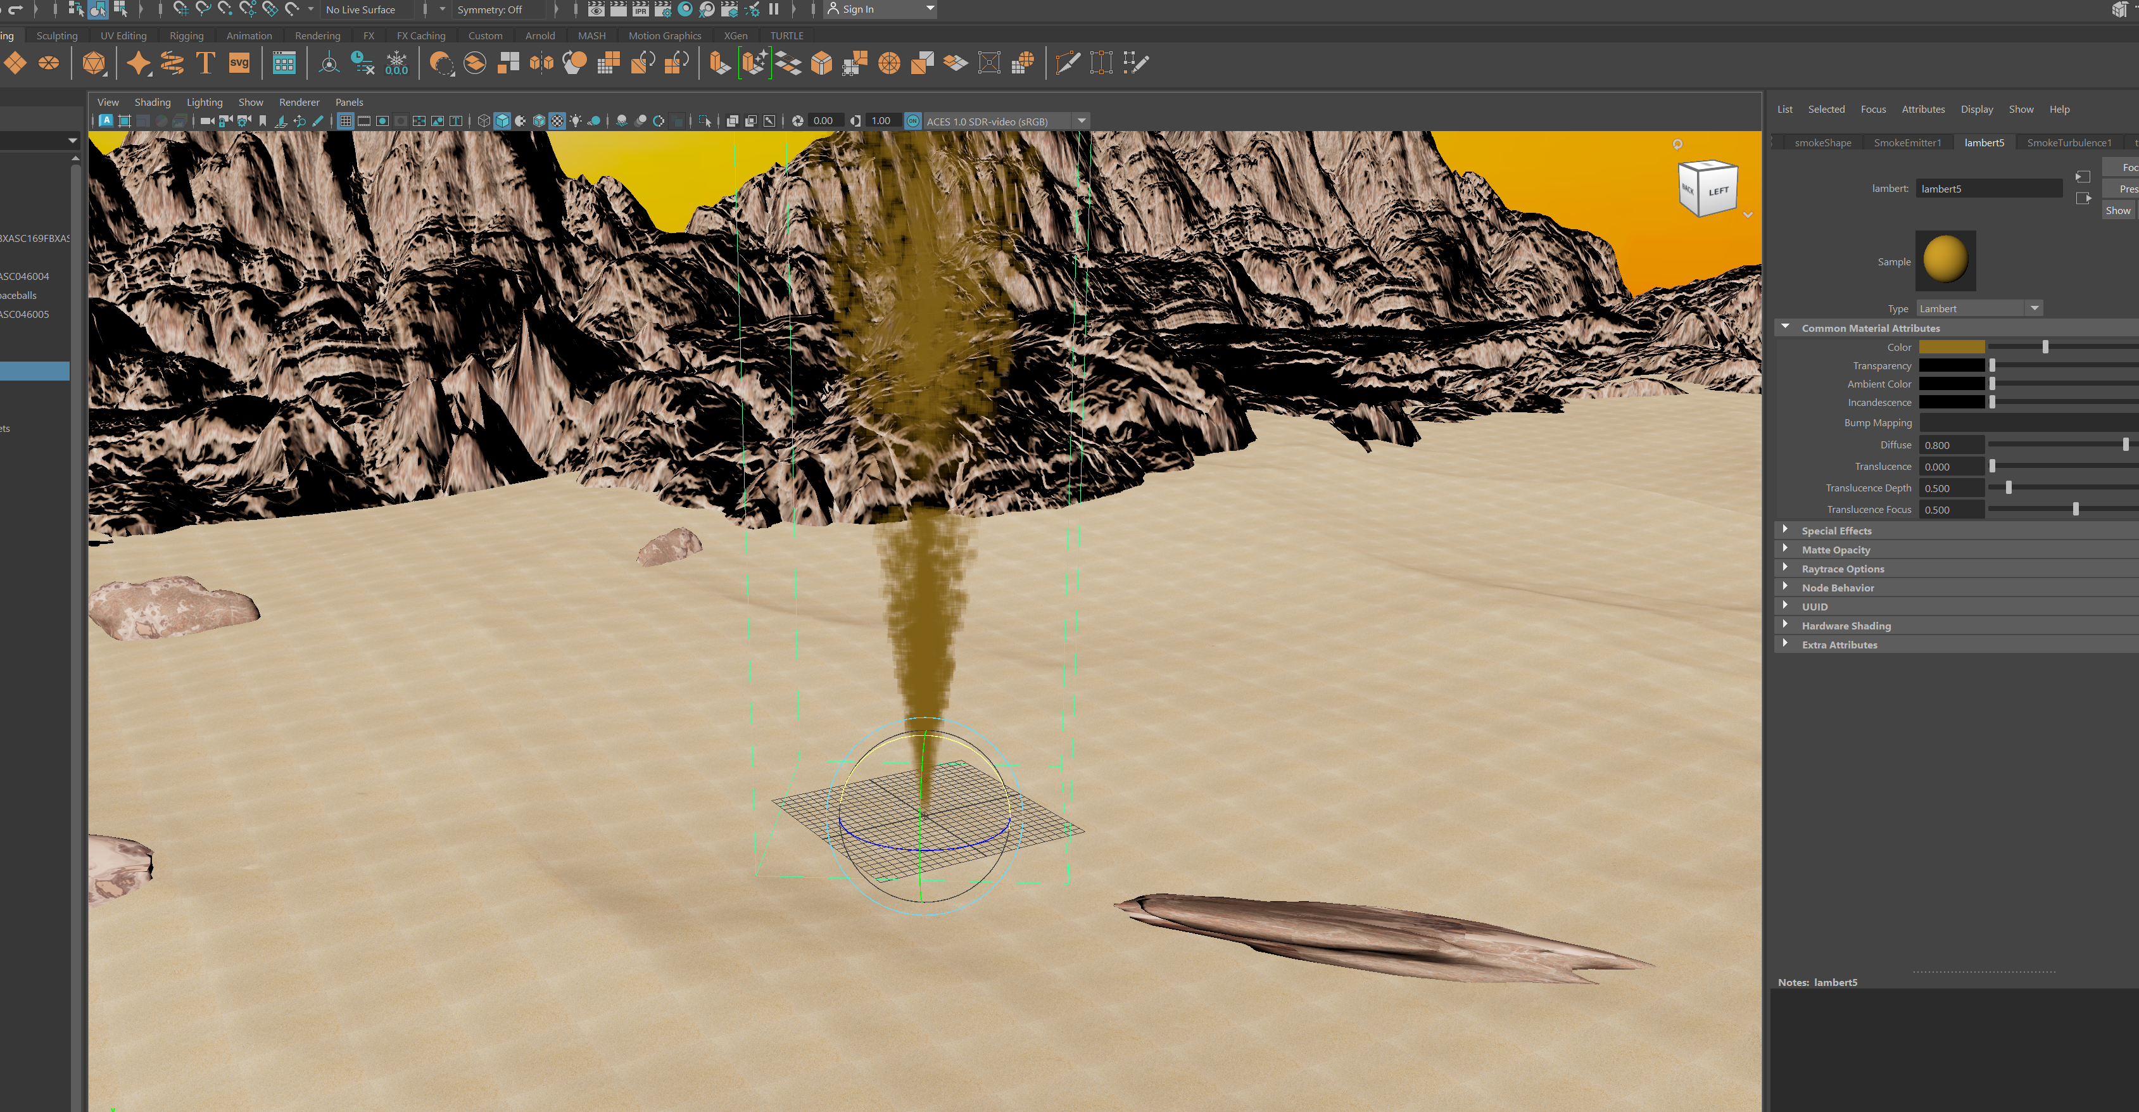The height and width of the screenshot is (1112, 2139).
Task: Click the Attribute Editor input connection icon
Action: [x=2083, y=177]
